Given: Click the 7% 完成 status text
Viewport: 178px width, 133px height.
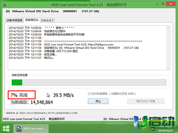Looking at the screenshot, I should [x=19, y=95].
